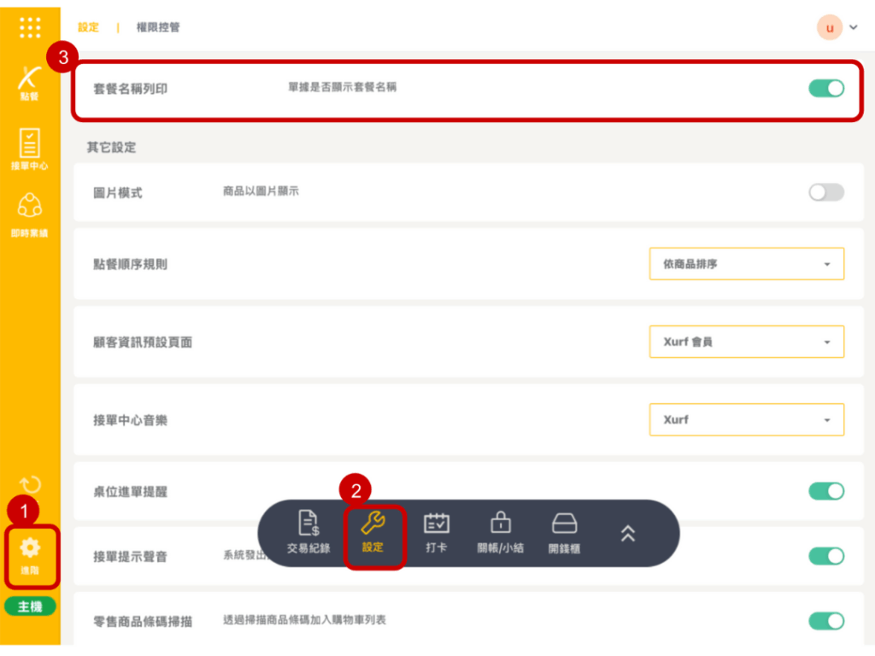875x656 pixels.
Task: Open 即時業績 live performance icon
Action: [30, 214]
